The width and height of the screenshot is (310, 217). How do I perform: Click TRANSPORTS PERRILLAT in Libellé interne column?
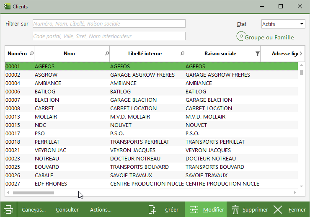[x=139, y=142]
